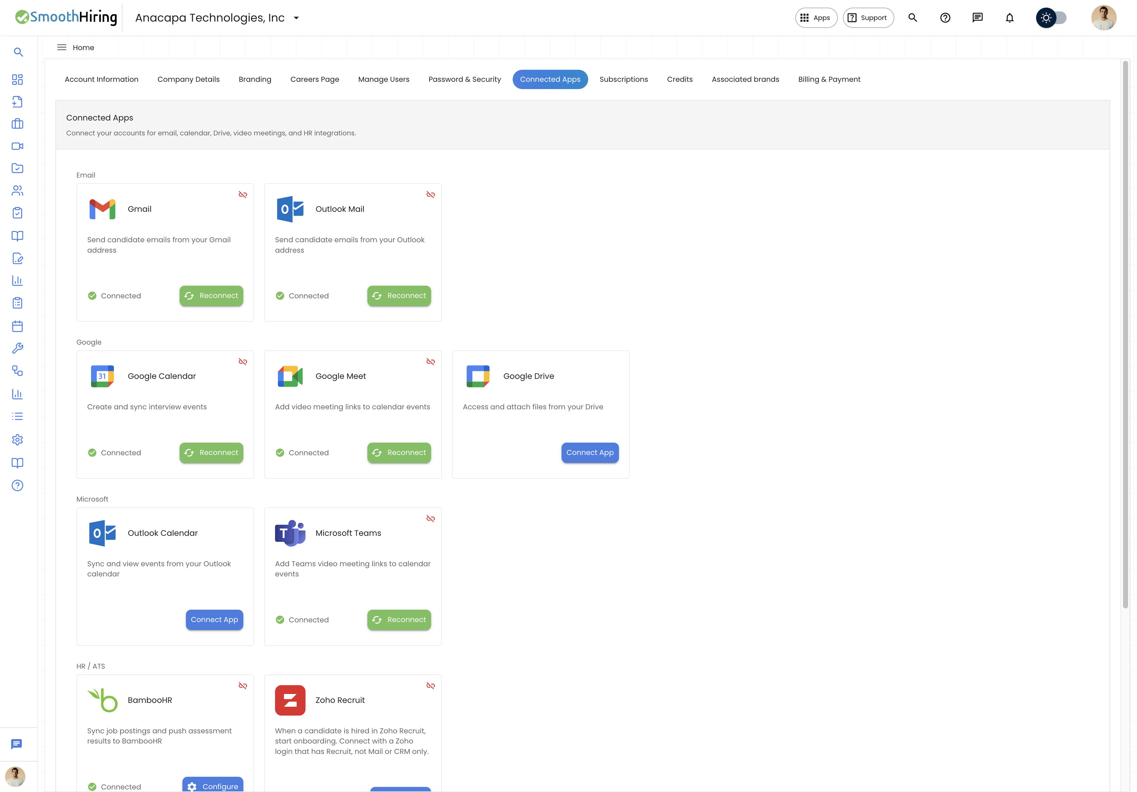Open the sidebar briefcase jobs icon
Screen dimensions: 1137x792
(17, 124)
